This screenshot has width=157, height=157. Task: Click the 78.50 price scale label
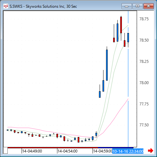point(144,40)
